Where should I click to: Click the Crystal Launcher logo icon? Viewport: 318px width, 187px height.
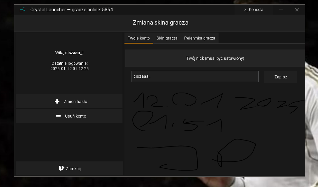22,10
